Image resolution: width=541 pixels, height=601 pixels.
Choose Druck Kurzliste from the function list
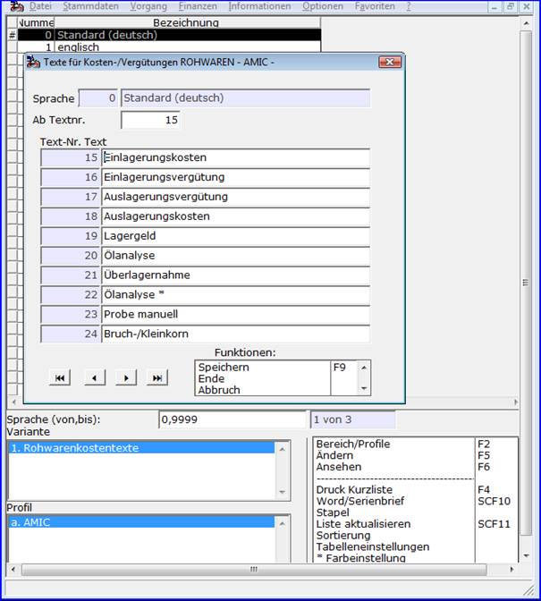[x=354, y=489]
